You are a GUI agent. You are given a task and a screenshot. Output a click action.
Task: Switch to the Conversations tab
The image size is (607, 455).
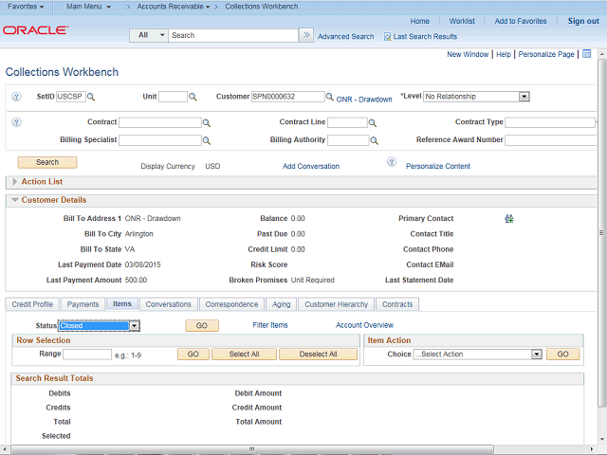(x=169, y=304)
